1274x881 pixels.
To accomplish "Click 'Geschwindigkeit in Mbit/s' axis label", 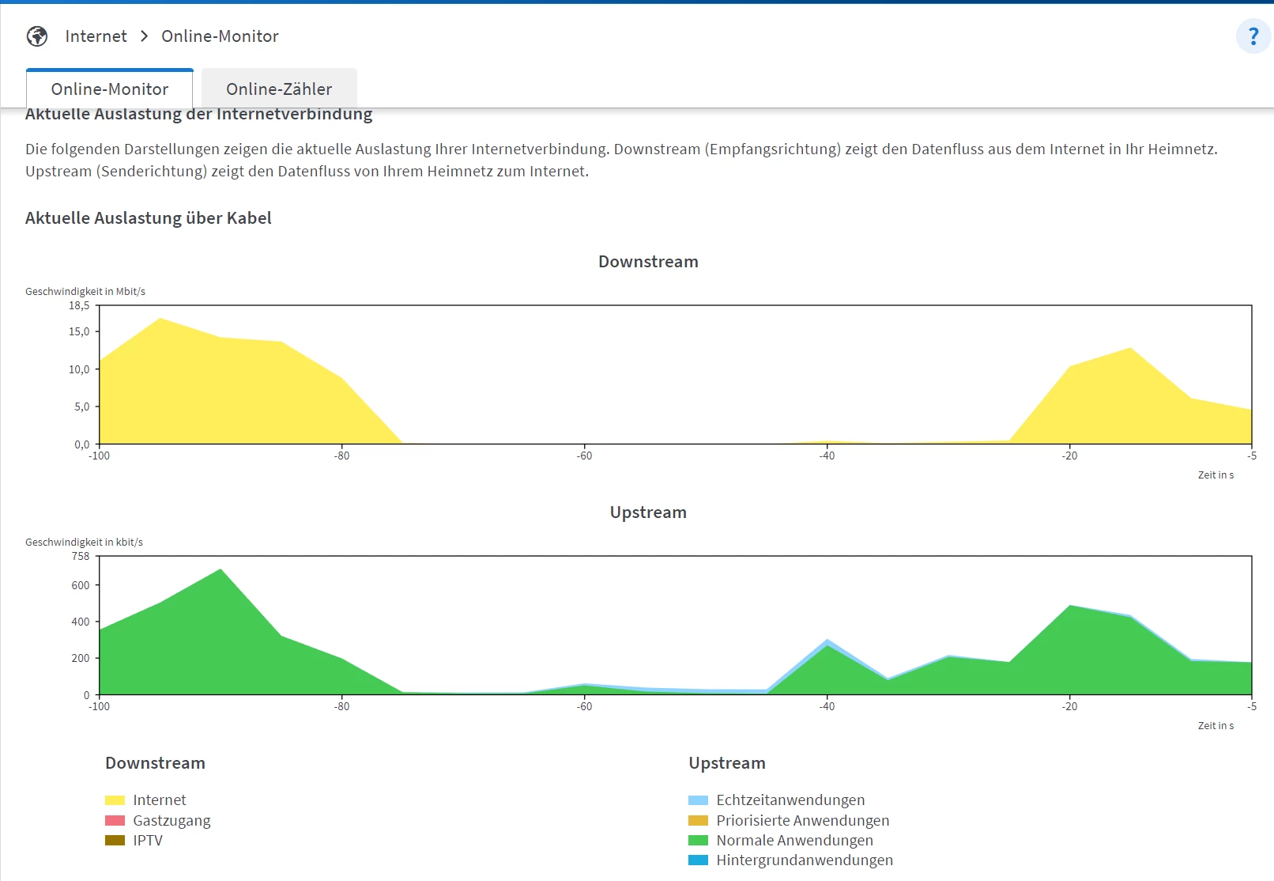I will point(85,292).
